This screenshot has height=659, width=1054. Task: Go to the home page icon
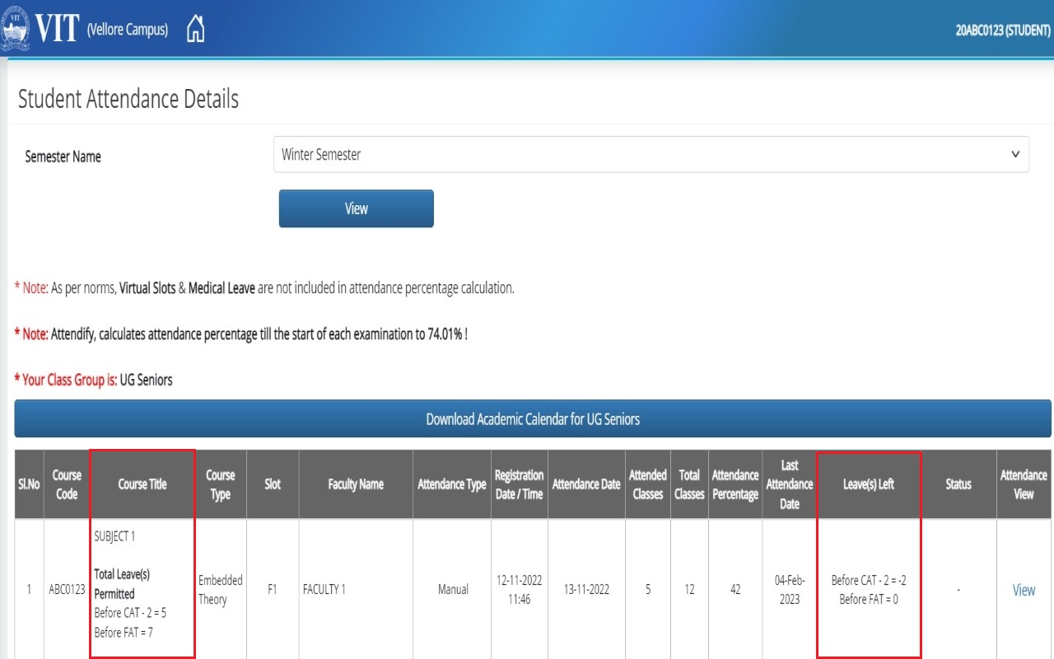[x=195, y=29]
